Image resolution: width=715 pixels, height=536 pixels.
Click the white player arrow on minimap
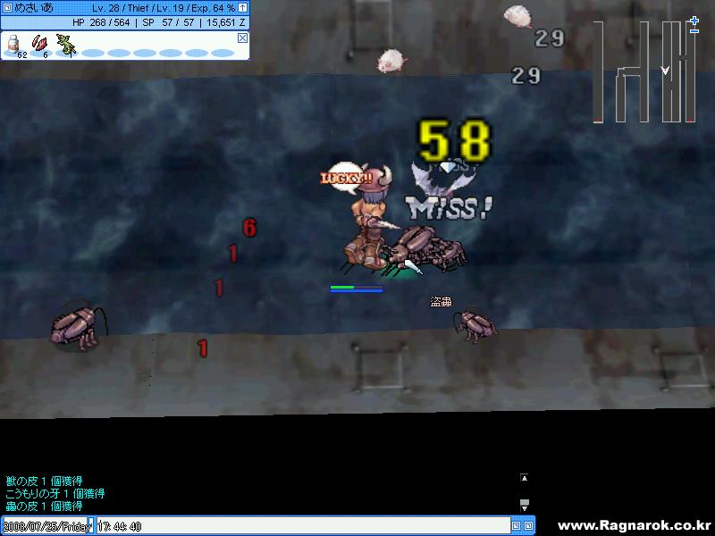(665, 71)
